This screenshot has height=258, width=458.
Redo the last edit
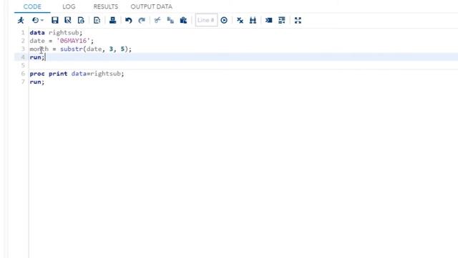click(x=142, y=20)
